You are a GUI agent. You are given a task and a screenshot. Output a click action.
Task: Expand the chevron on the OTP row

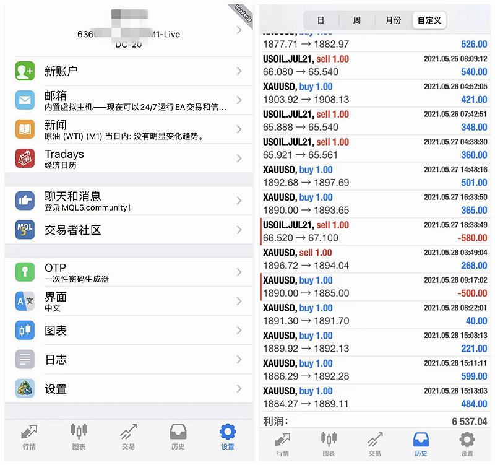click(x=239, y=272)
